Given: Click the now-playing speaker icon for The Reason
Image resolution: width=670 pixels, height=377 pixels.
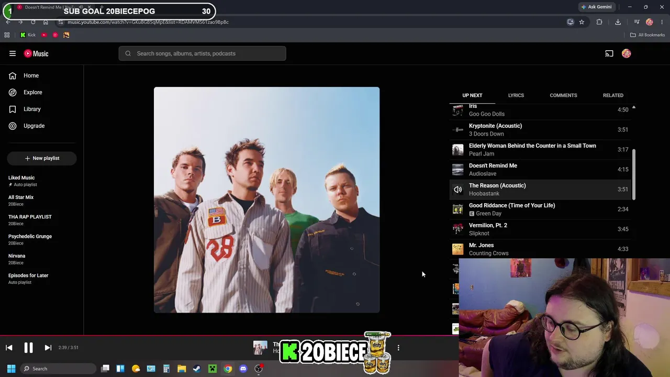Looking at the screenshot, I should 458,190.
